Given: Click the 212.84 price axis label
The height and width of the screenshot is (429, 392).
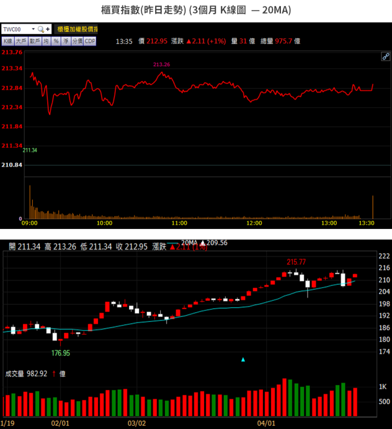Looking at the screenshot, I should click(12, 88).
